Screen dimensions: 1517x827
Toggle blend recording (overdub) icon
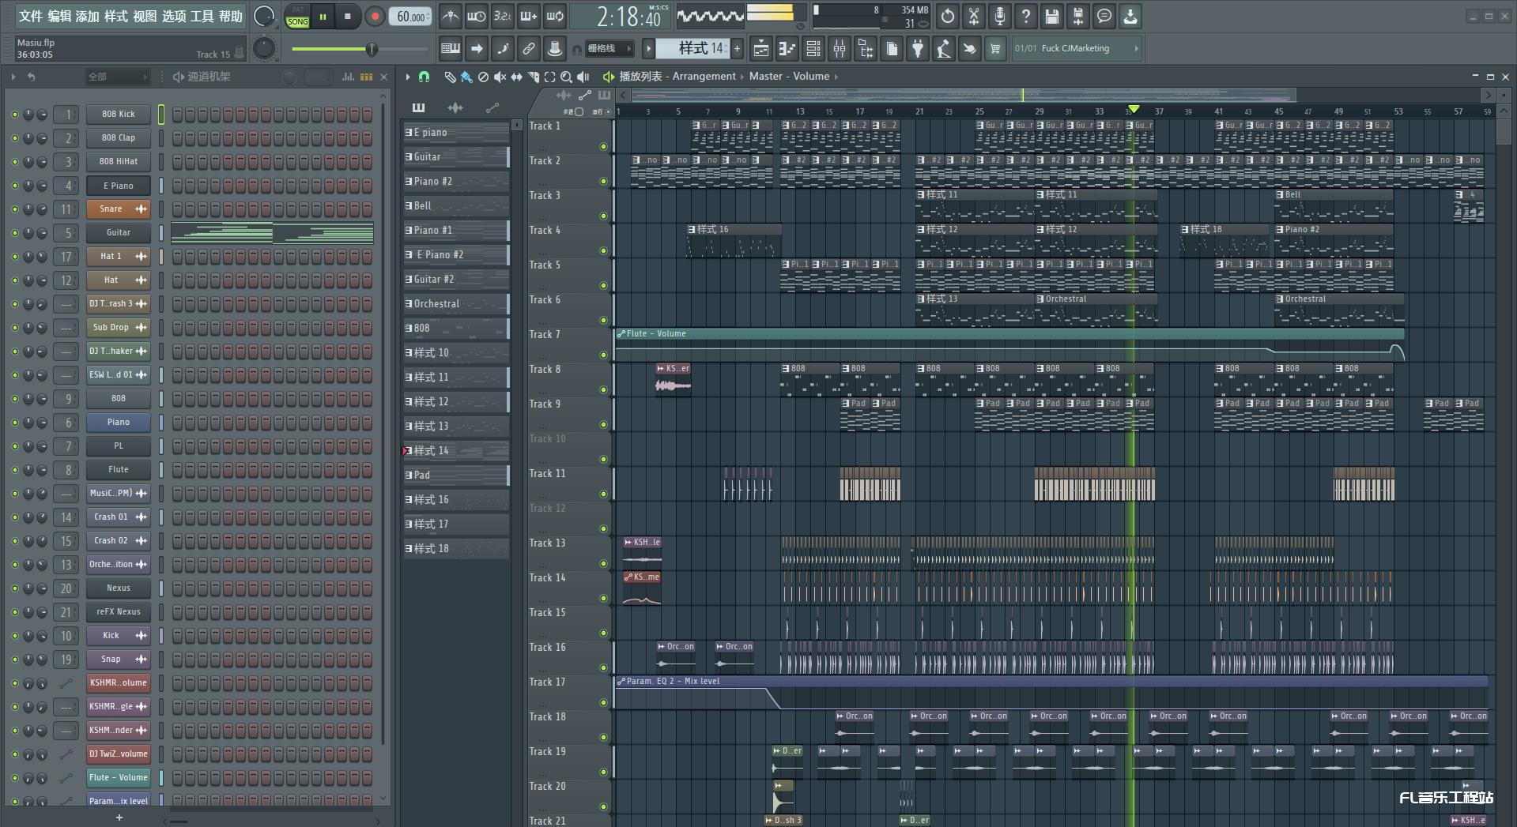(528, 16)
